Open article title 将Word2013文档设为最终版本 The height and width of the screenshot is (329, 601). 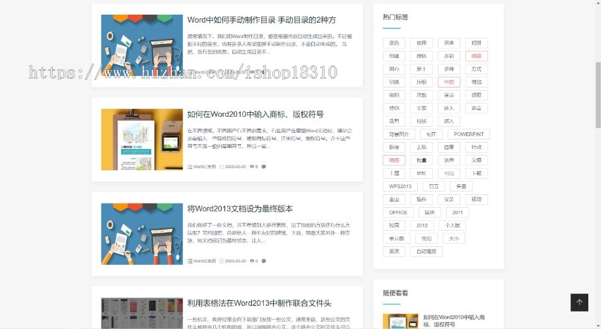(x=240, y=209)
